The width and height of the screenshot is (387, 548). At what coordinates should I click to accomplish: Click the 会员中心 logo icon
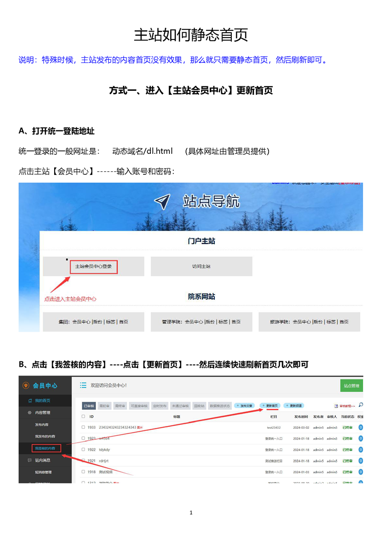[26, 386]
